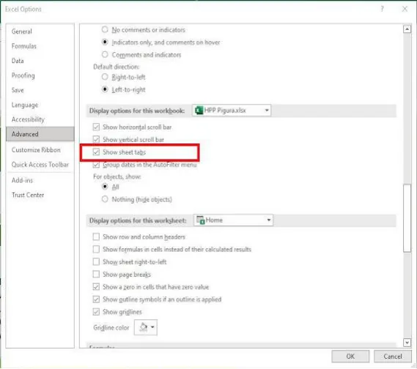Image resolution: width=417 pixels, height=369 pixels.
Task: Open Quick Access Toolbar settings
Action: click(40, 165)
